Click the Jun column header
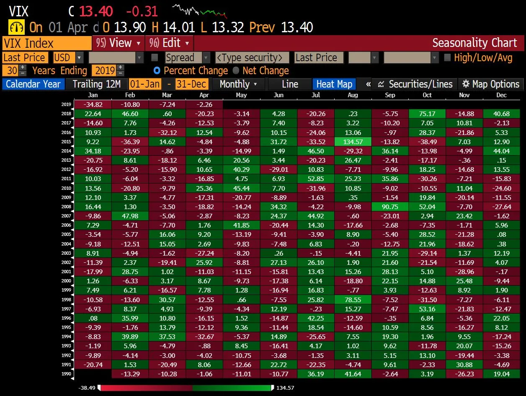Screen dimensions: 526x396 pyautogui.click(x=278, y=95)
